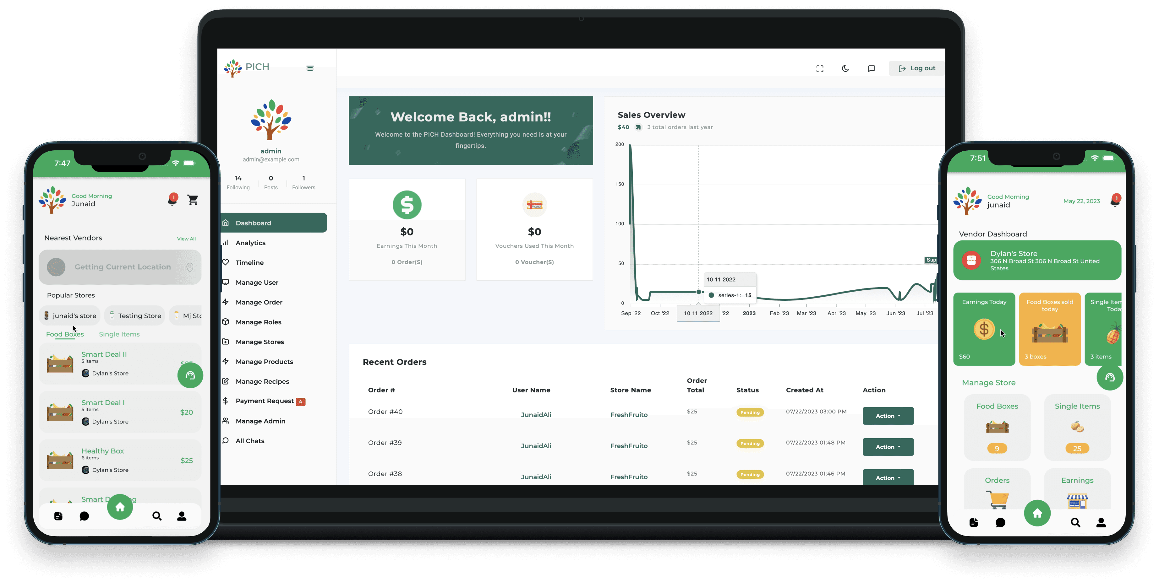Click the 14 Following count in admin profile
Viewport: 1159px width, 582px height.
238,178
